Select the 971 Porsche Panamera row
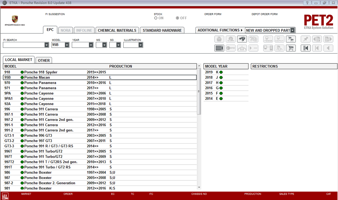Screen dimensions: 338x200 tap(100, 88)
